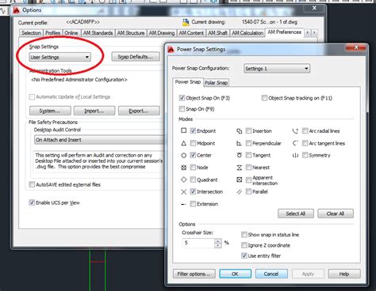Increase Crosshair Size with up arrow
Image resolution: width=376 pixels, height=291 pixels.
tap(218, 240)
